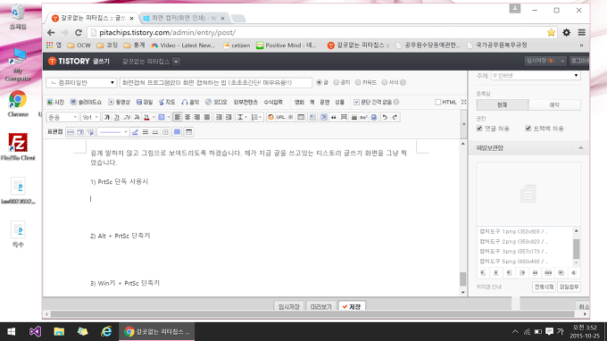This screenshot has height=341, width=607.
Task: Select the 공지 radio button
Action: [x=336, y=82]
